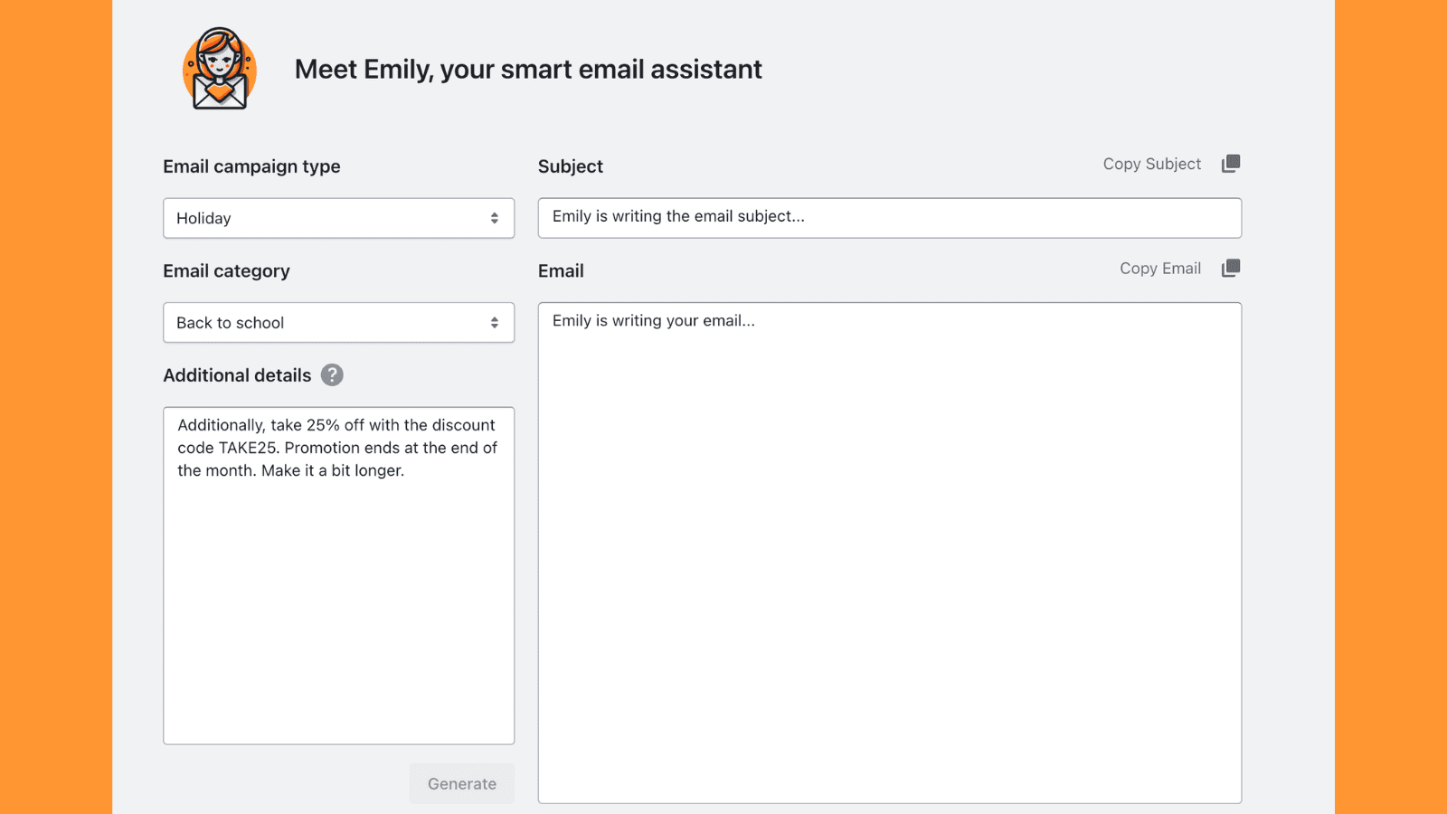Click the up-down arrows on the Back to school selector
Screen dimensions: 1447x814
click(x=494, y=322)
